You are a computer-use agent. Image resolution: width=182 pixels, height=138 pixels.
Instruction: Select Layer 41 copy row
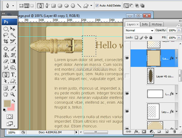[x=154, y=76]
